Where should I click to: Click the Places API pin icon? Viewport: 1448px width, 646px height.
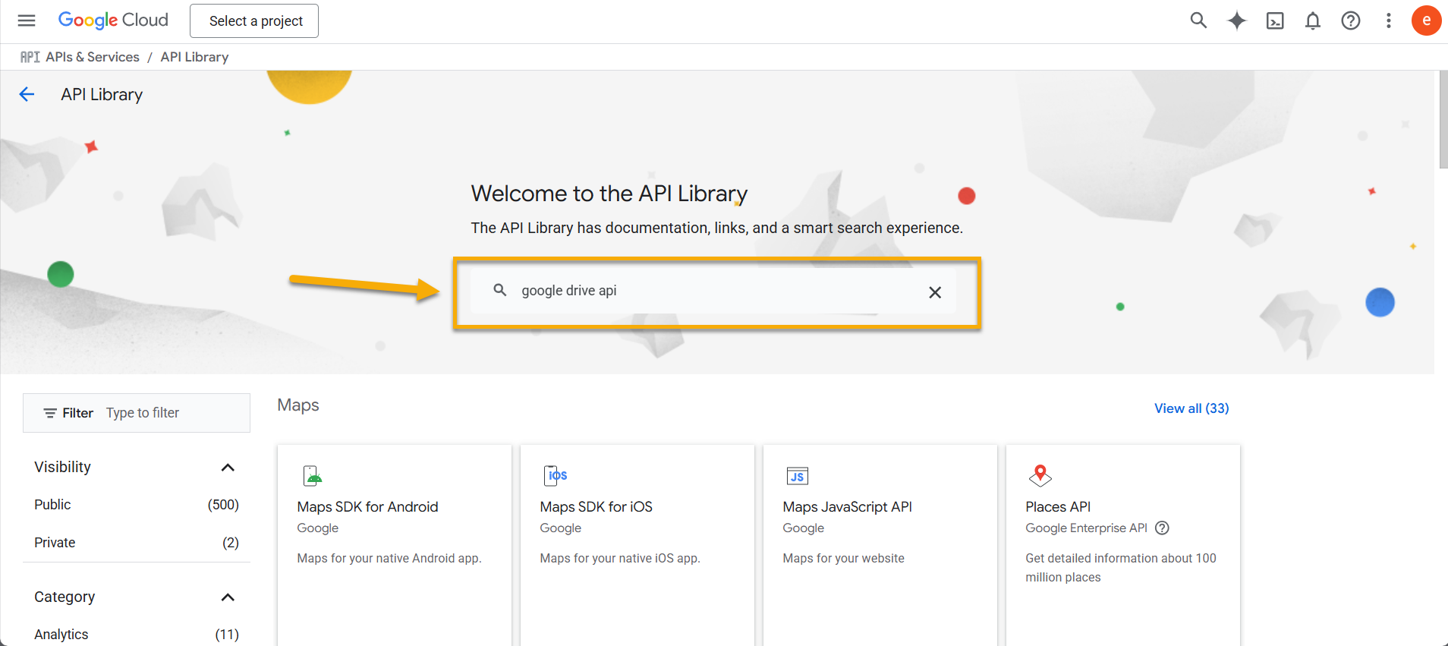[x=1040, y=475]
